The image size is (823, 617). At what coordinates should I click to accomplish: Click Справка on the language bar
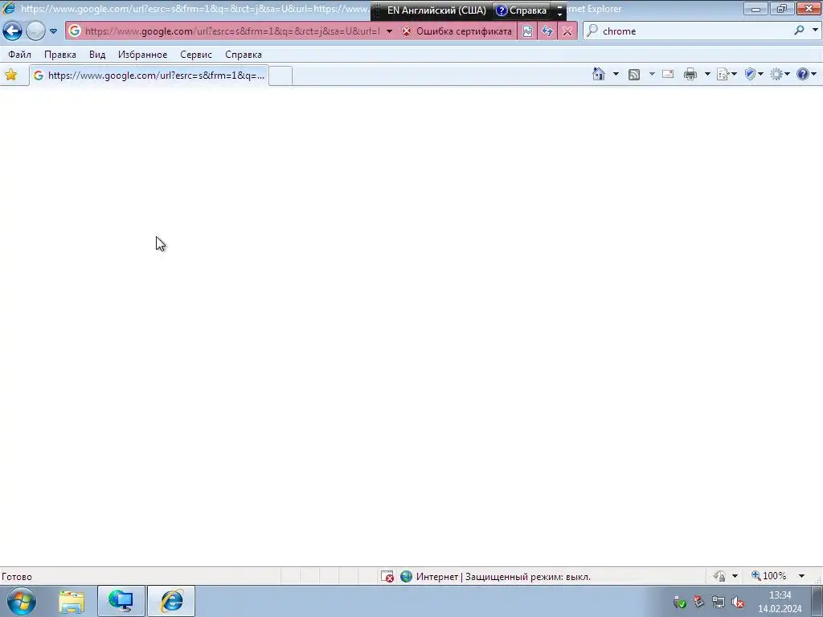[522, 10]
